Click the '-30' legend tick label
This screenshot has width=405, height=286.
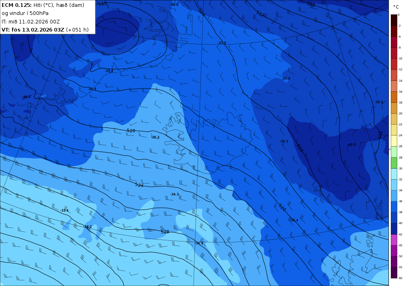401,168
